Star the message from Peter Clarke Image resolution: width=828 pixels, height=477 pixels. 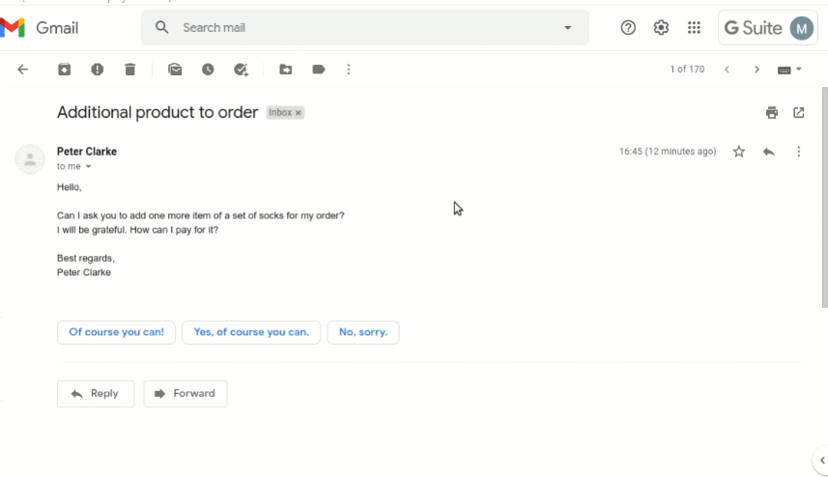739,152
